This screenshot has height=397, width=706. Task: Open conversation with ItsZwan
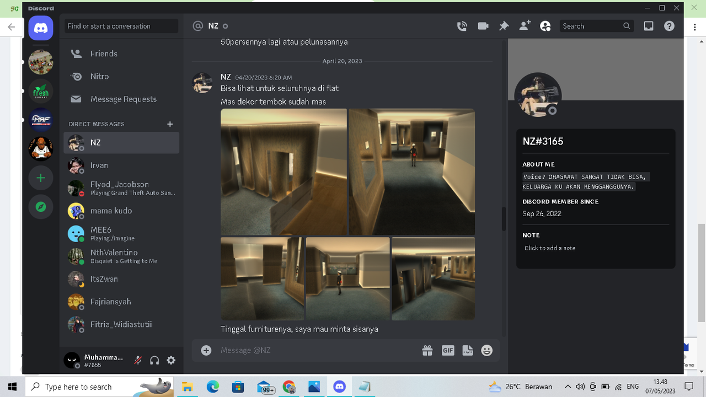(x=121, y=279)
